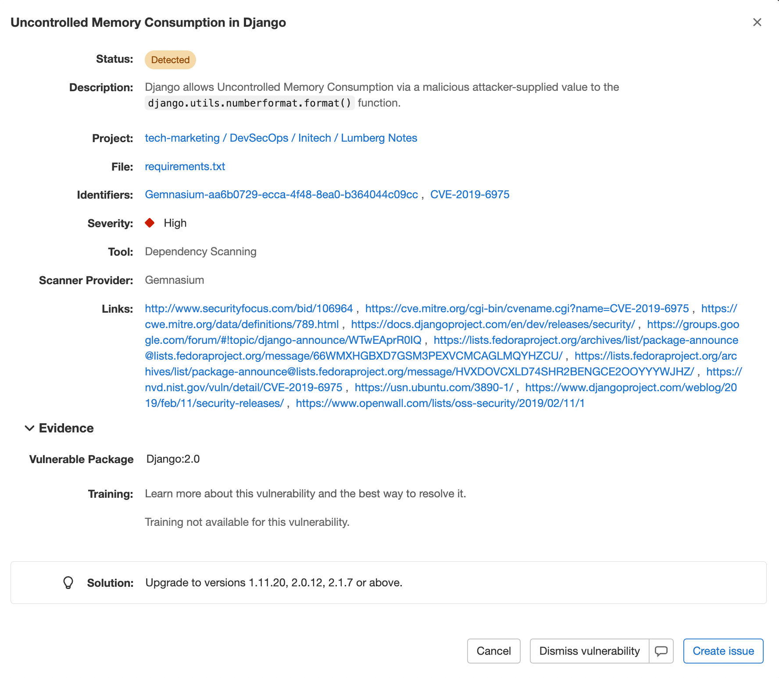Click the red High severity diamond icon
The width and height of the screenshot is (779, 678).
coord(150,223)
